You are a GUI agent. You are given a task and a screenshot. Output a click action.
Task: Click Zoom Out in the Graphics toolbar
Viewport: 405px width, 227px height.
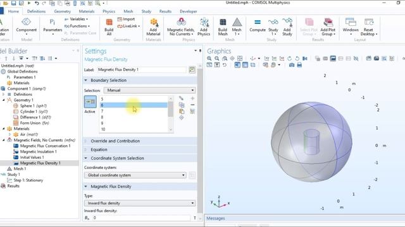click(x=217, y=59)
